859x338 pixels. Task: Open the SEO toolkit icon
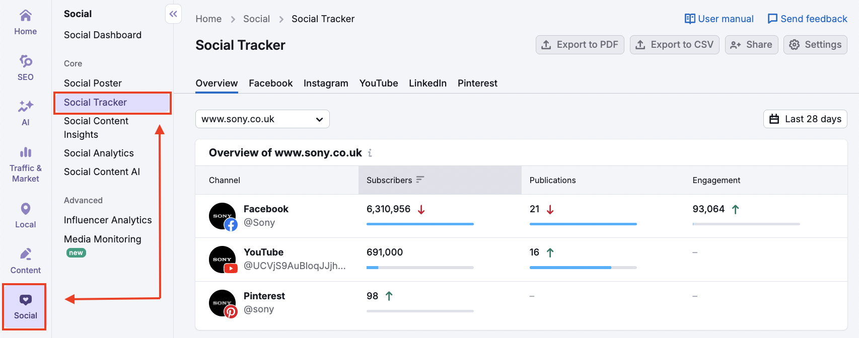[25, 68]
